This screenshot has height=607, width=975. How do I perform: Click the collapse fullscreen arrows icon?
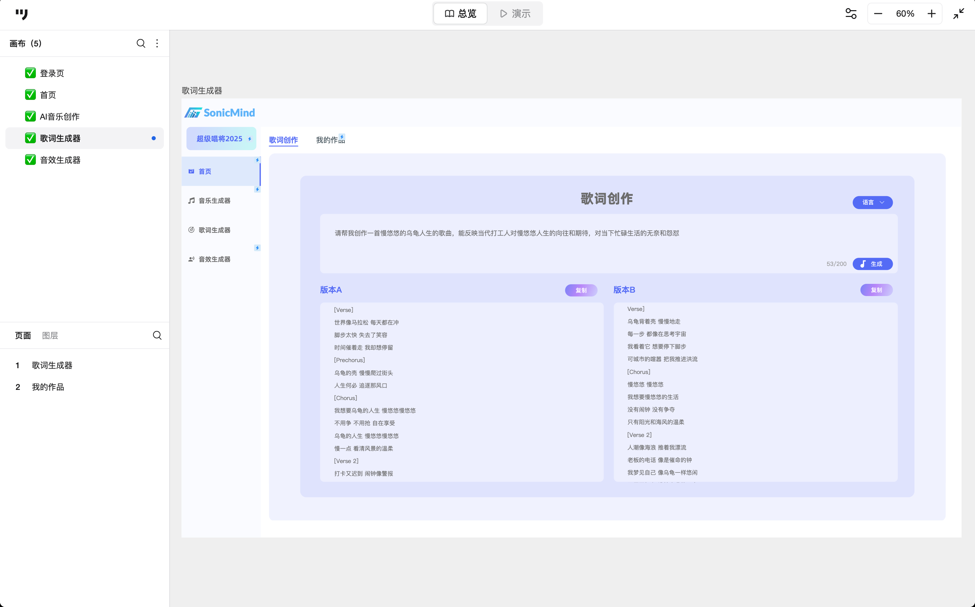tap(958, 14)
